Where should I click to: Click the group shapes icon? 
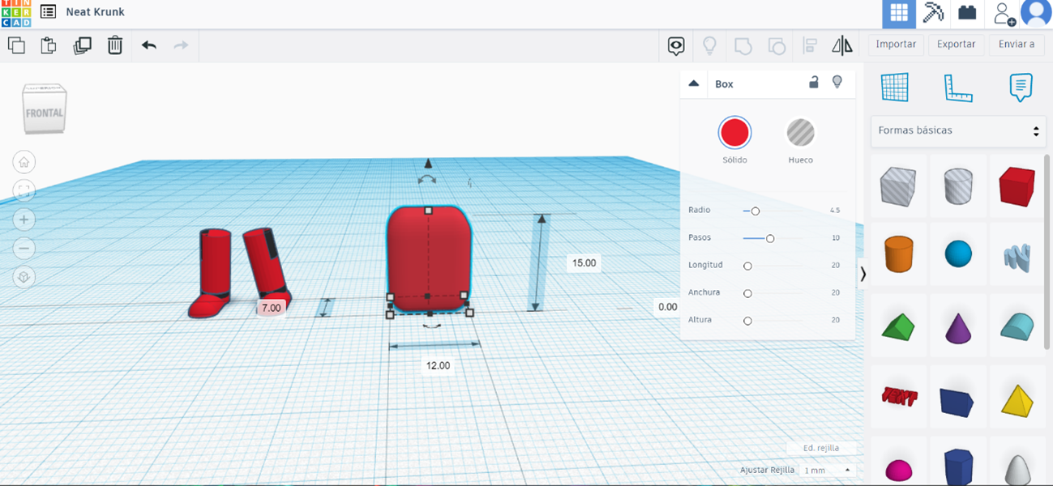pyautogui.click(x=743, y=45)
